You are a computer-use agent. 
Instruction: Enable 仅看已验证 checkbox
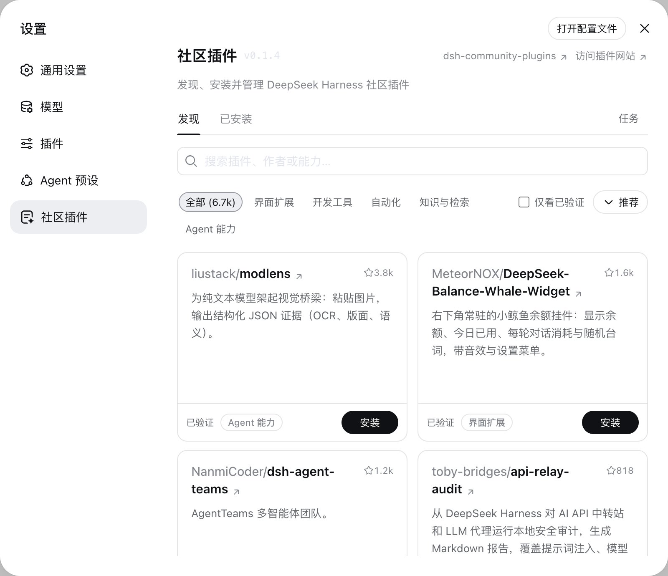pos(524,202)
